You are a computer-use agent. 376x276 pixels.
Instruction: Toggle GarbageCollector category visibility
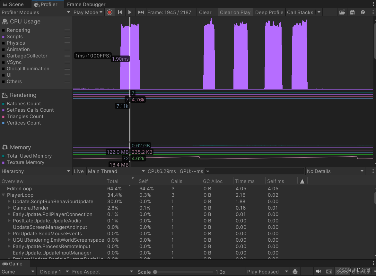(3, 56)
